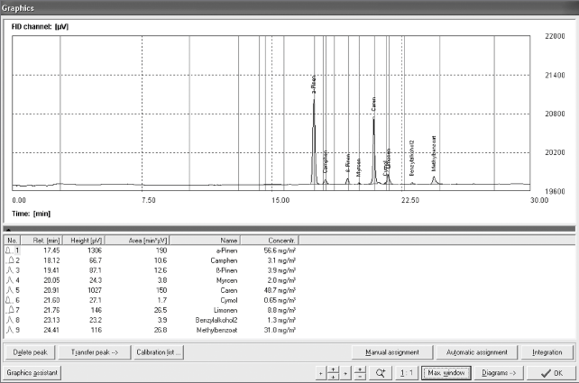Select the Caren name cell

(229, 290)
